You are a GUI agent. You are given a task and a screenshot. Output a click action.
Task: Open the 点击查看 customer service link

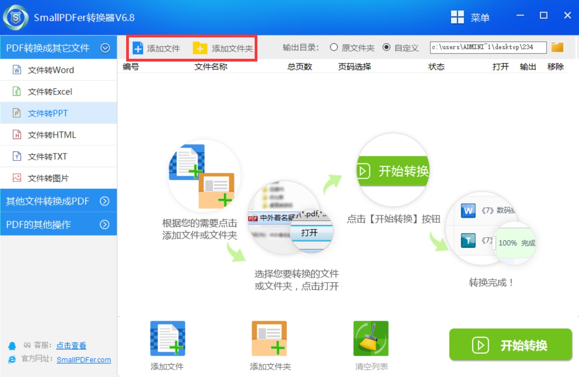pyautogui.click(x=71, y=345)
